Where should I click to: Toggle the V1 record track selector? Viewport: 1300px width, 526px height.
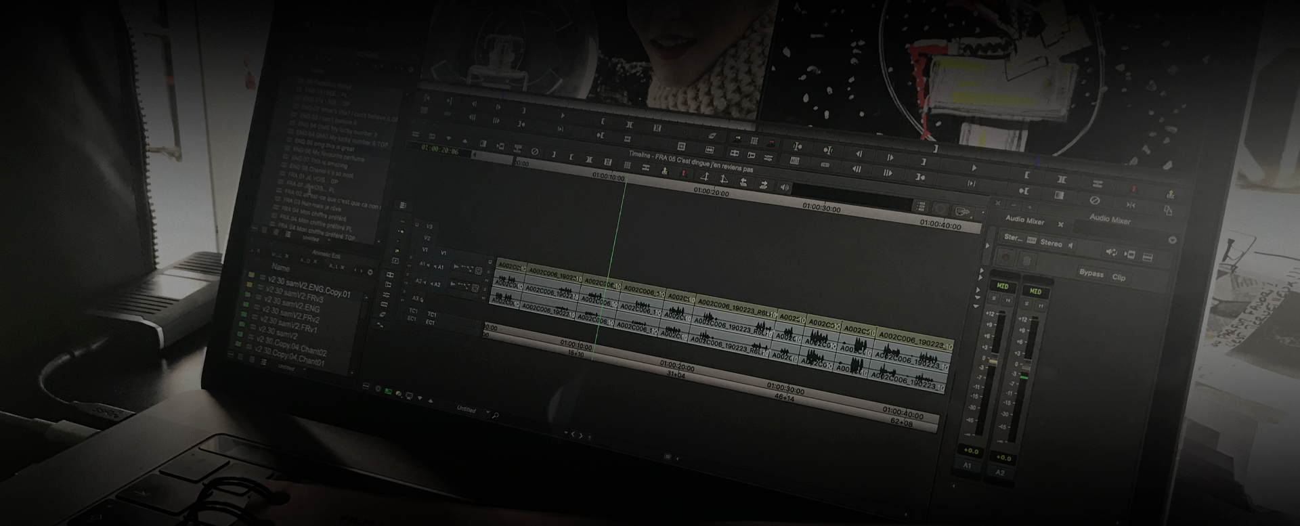pos(443,253)
